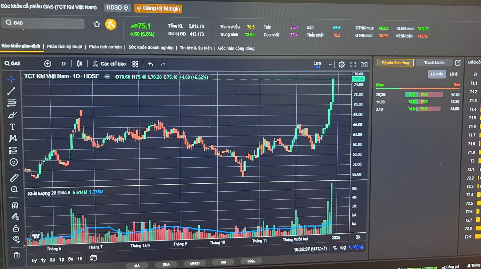Screen dimensions: 481x269
Task: Click the Đăng ký Margin button
Action: (x=158, y=8)
